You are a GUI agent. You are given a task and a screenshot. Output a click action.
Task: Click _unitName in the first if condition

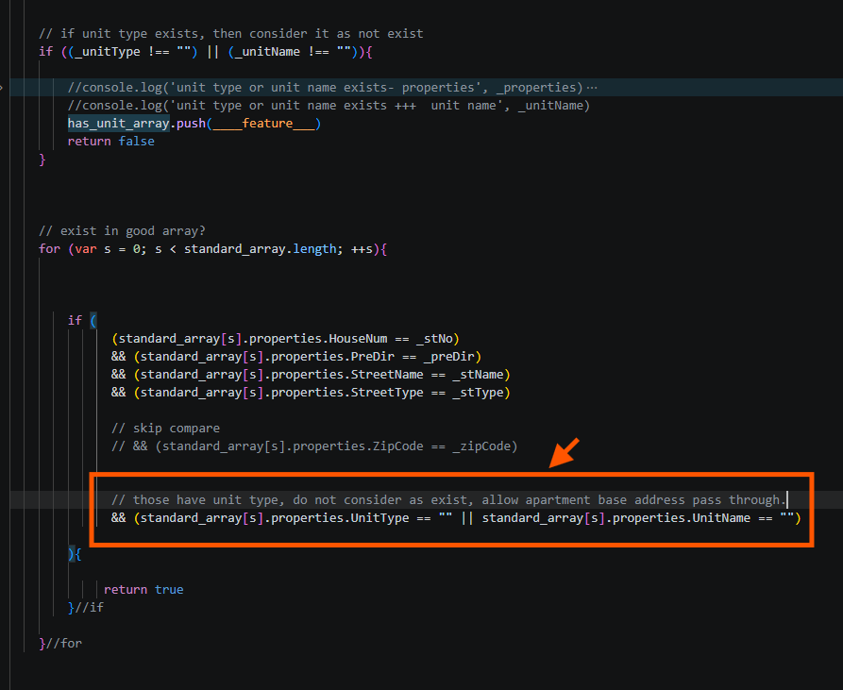[x=267, y=52]
